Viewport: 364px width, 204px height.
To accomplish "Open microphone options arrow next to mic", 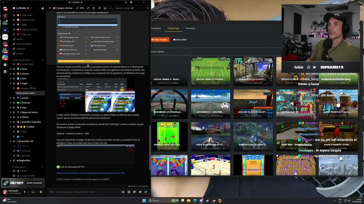I will point(28,192).
